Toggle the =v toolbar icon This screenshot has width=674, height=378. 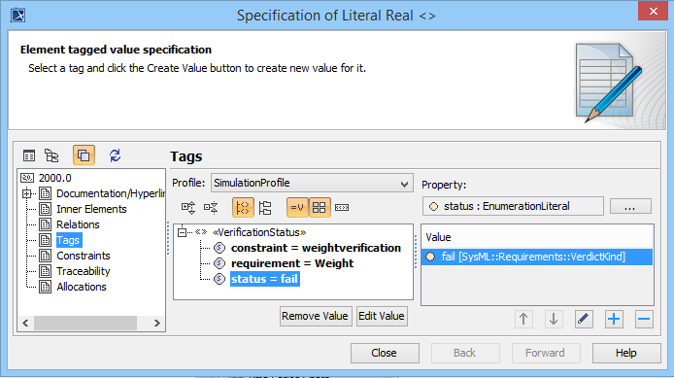pos(297,208)
